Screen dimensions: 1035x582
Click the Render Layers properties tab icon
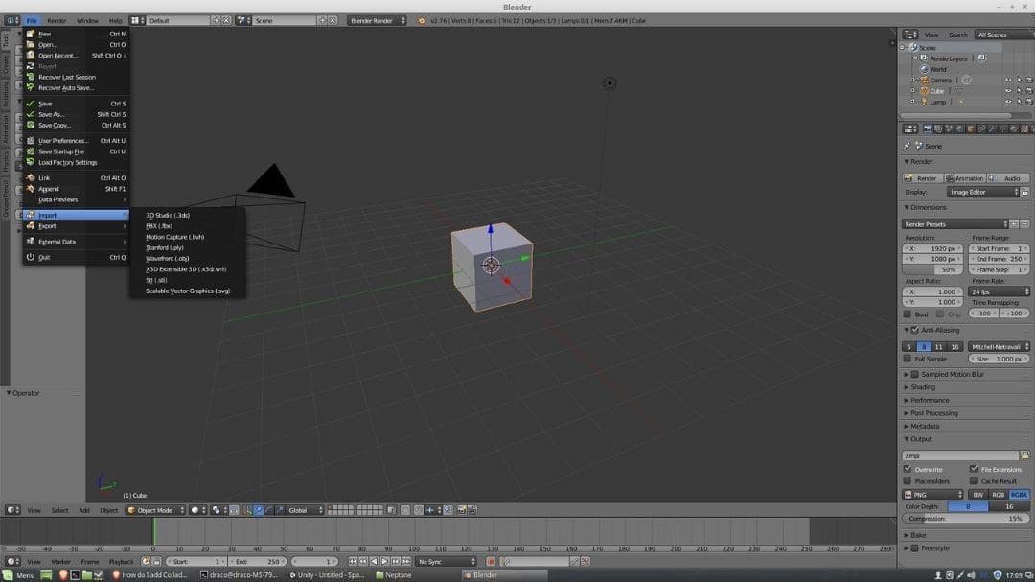pyautogui.click(x=938, y=129)
